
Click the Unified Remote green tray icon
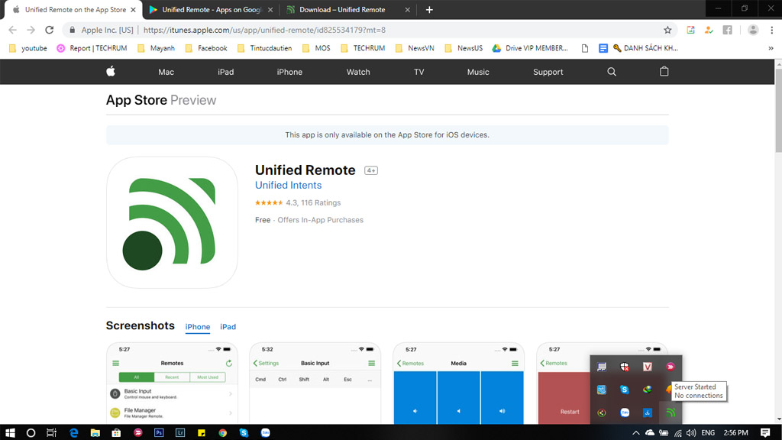(x=671, y=412)
